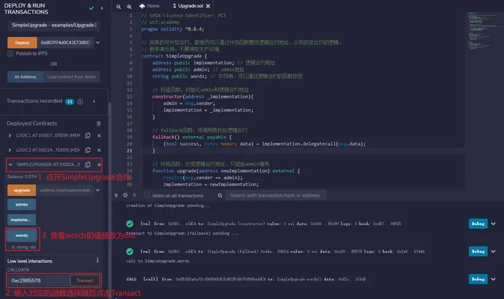
Task: Click the words getter button
Action: tap(22, 235)
